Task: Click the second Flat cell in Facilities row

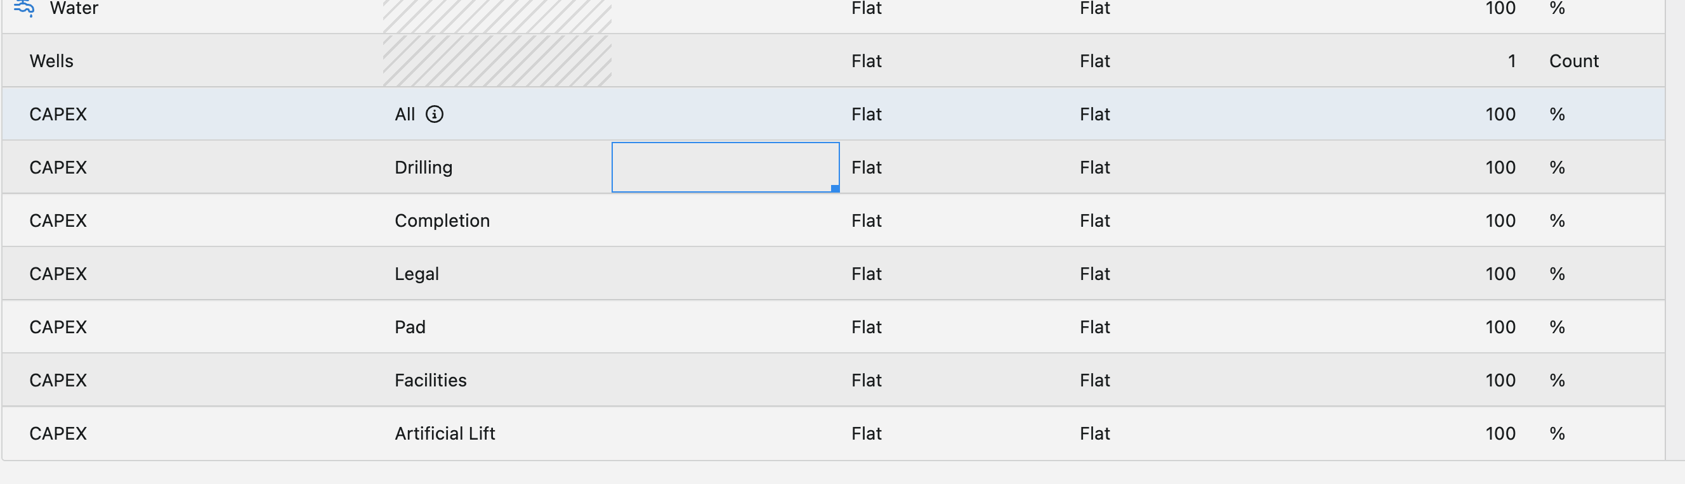Action: coord(1094,380)
